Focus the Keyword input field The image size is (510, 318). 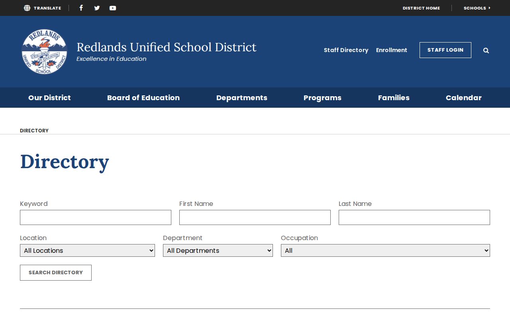tap(96, 217)
